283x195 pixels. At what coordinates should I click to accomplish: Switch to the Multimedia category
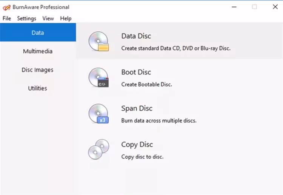coord(38,51)
